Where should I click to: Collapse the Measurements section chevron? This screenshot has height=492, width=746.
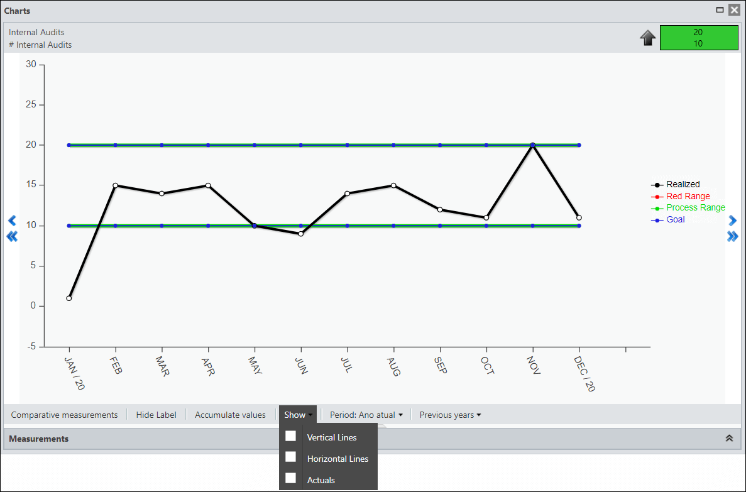tap(729, 438)
